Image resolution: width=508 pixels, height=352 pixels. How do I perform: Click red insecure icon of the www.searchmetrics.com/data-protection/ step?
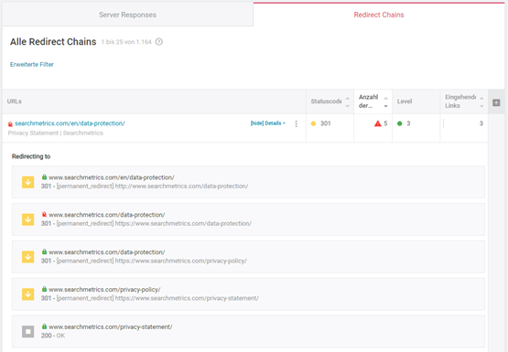tap(44, 214)
